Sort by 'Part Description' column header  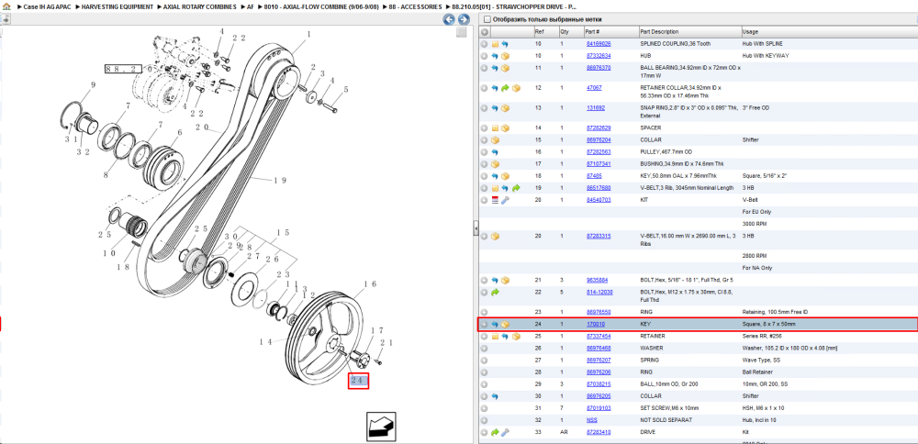[x=689, y=31]
